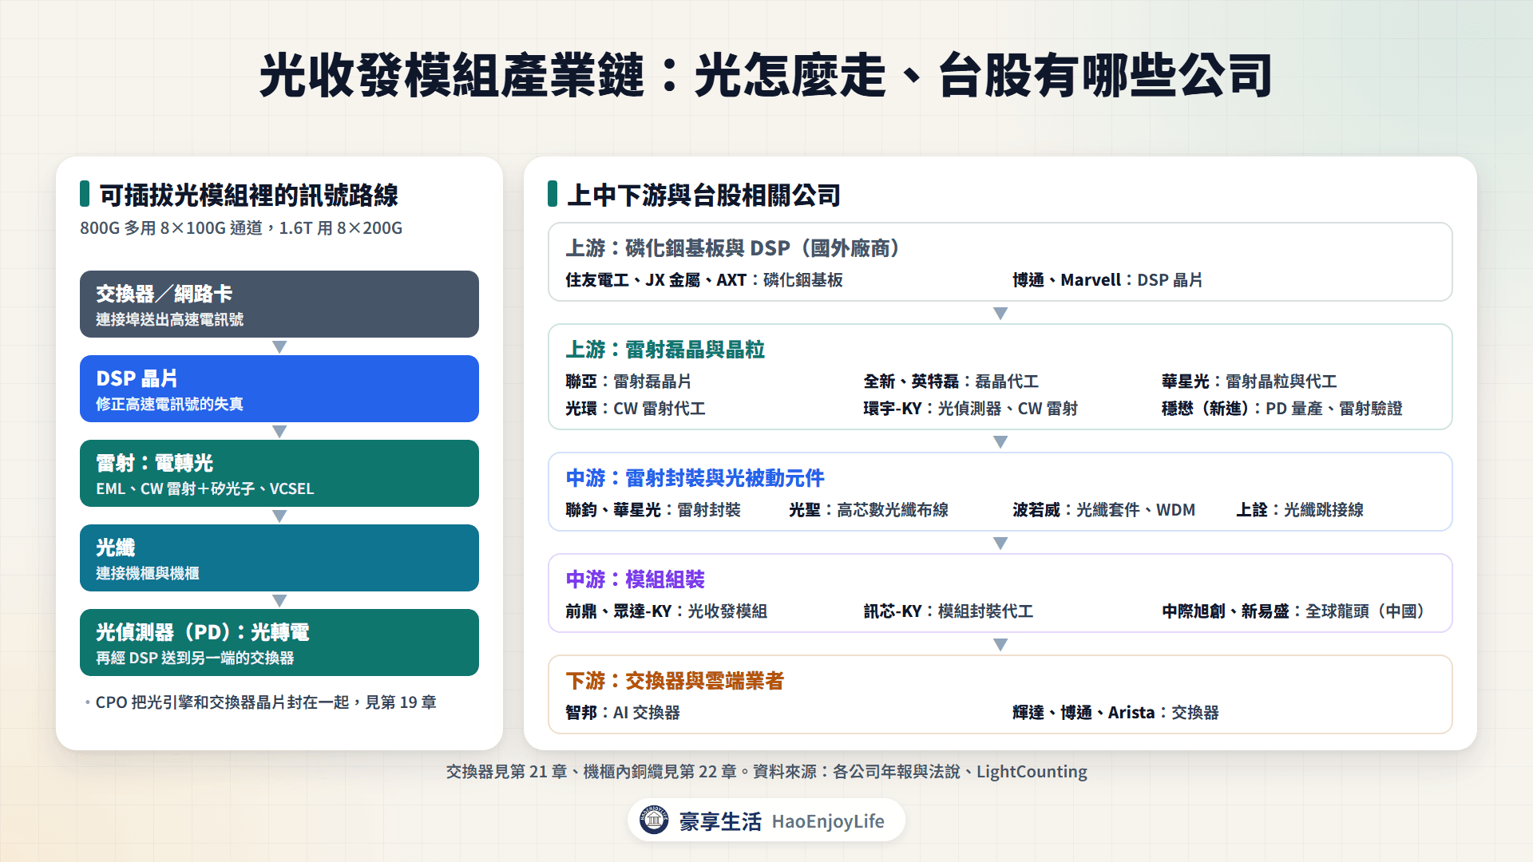Screen dimensions: 1533x862
Task: Click text 光聖：高芯數光纖布線
Action: pos(869,510)
